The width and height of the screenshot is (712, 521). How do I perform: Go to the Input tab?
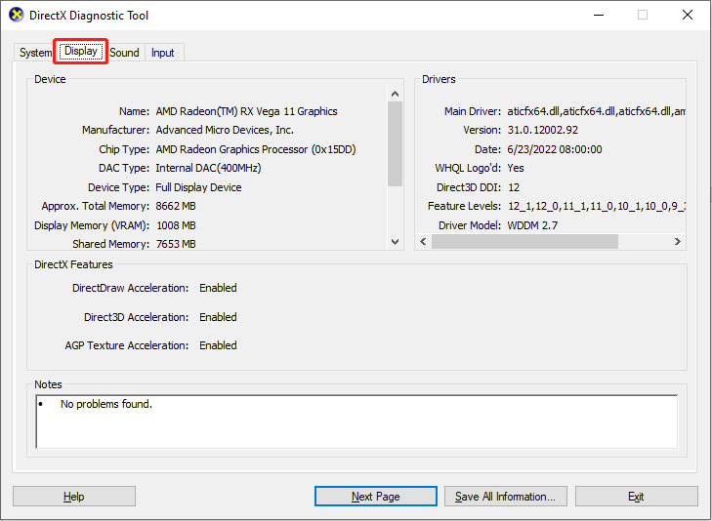[162, 53]
